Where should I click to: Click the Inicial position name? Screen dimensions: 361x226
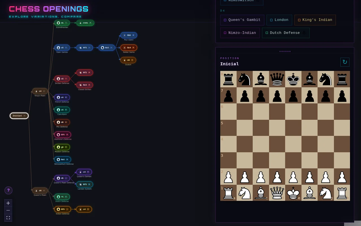pyautogui.click(x=230, y=64)
